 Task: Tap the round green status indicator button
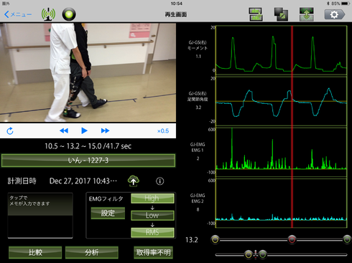click(x=69, y=14)
